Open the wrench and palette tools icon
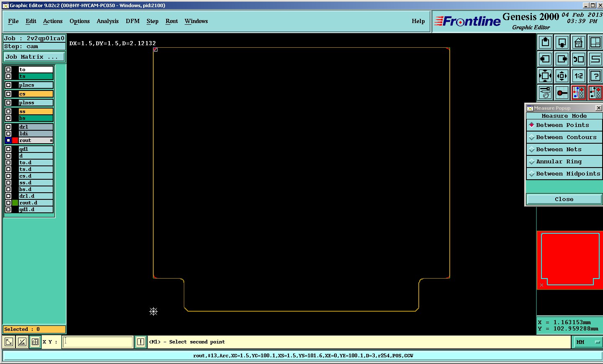 point(545,93)
